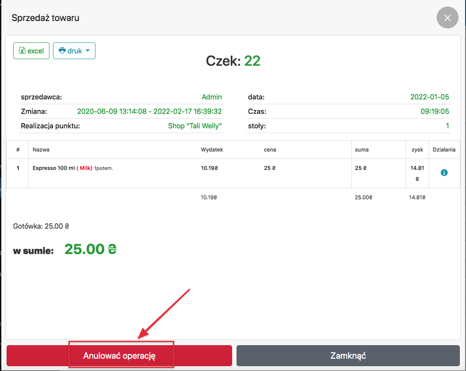Click the Shop "Tali Welly" point value
This screenshot has width=466, height=371.
[x=195, y=126]
